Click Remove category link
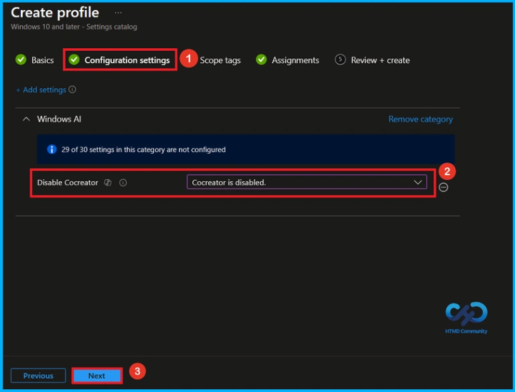The height and width of the screenshot is (392, 515). pos(421,119)
